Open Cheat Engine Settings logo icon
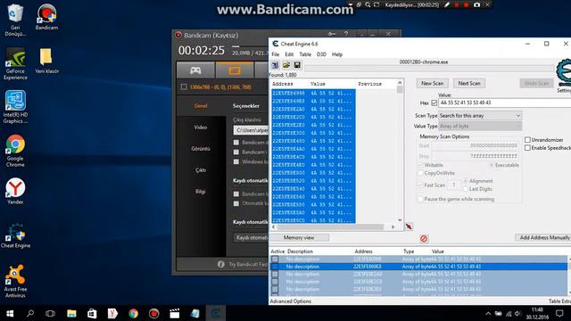The image size is (571, 321). (x=564, y=73)
